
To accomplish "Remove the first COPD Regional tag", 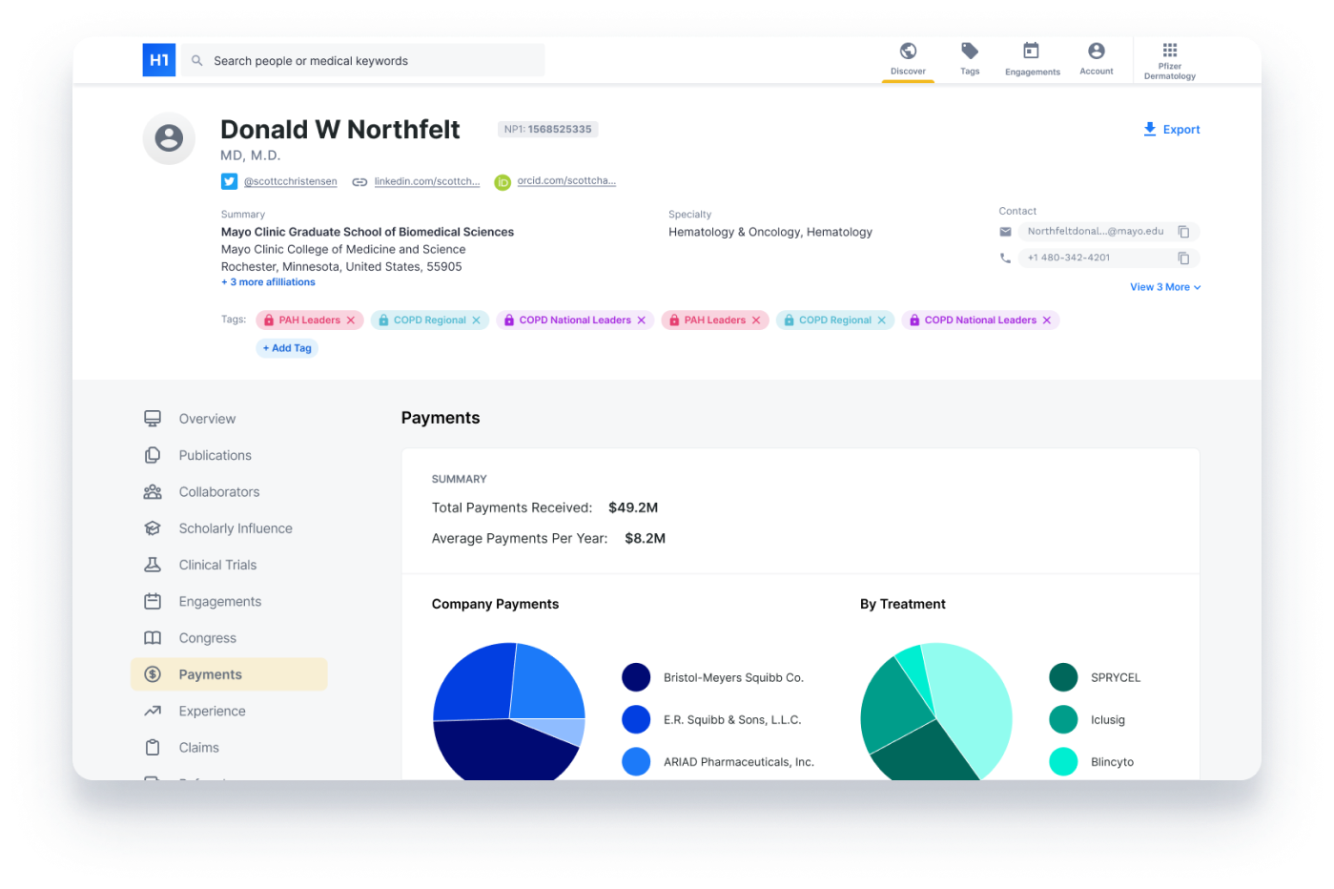I will 477,320.
